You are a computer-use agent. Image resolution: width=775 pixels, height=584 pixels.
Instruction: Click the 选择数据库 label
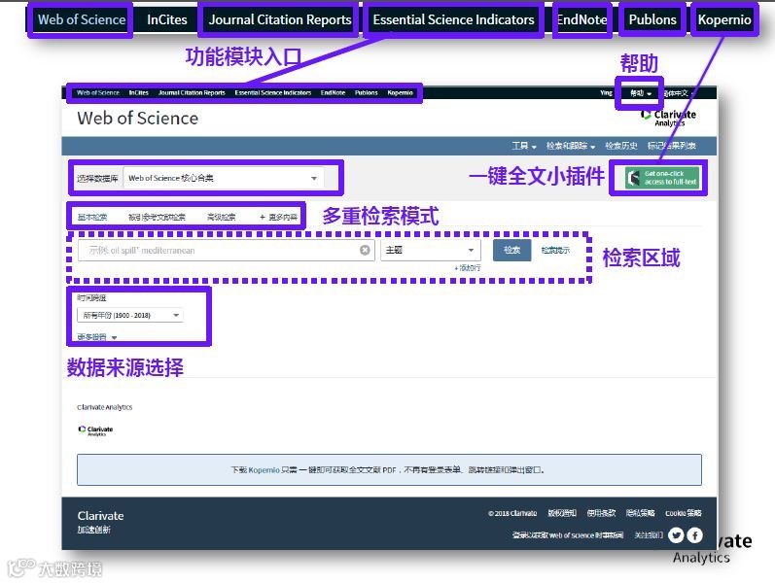click(97, 179)
